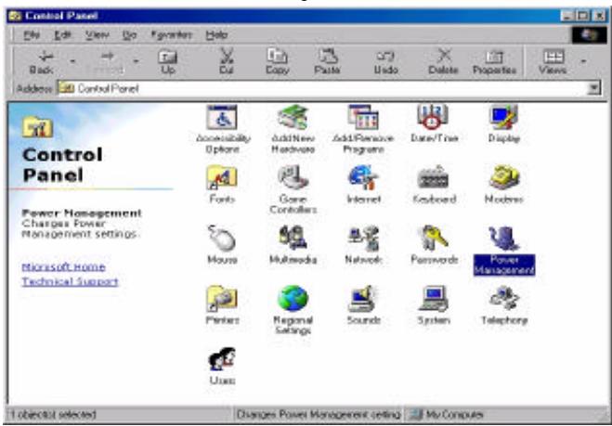Viewport: 612px width, 426px height.
Task: Select the Passwords icon
Action: 434,239
